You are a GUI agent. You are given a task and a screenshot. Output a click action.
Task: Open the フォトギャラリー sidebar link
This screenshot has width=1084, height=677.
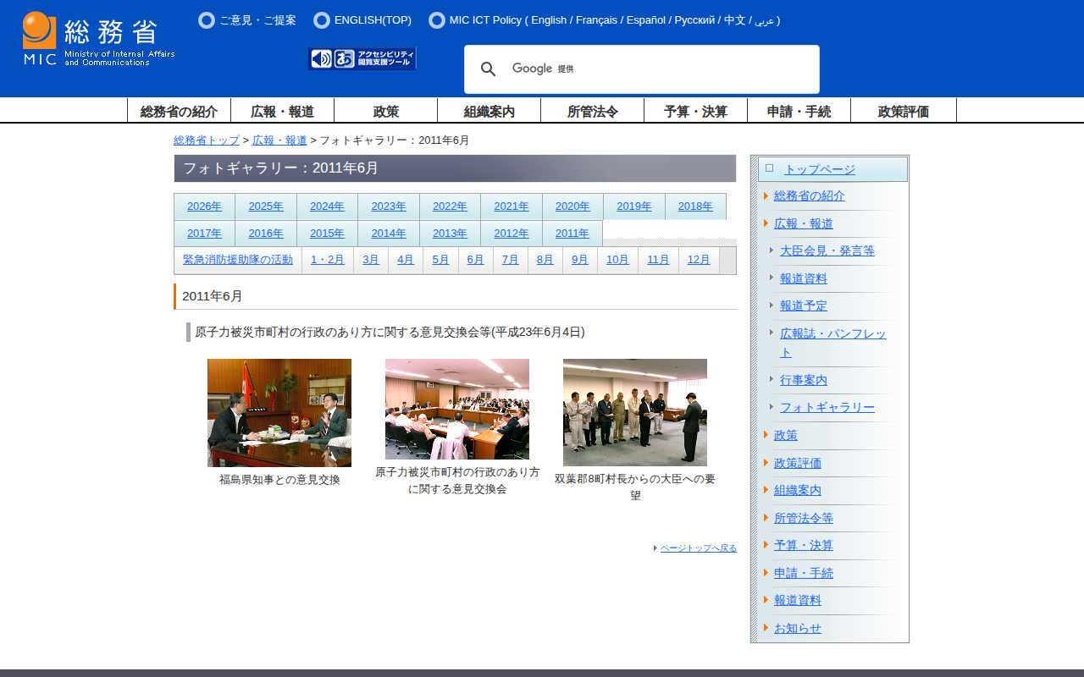(827, 407)
